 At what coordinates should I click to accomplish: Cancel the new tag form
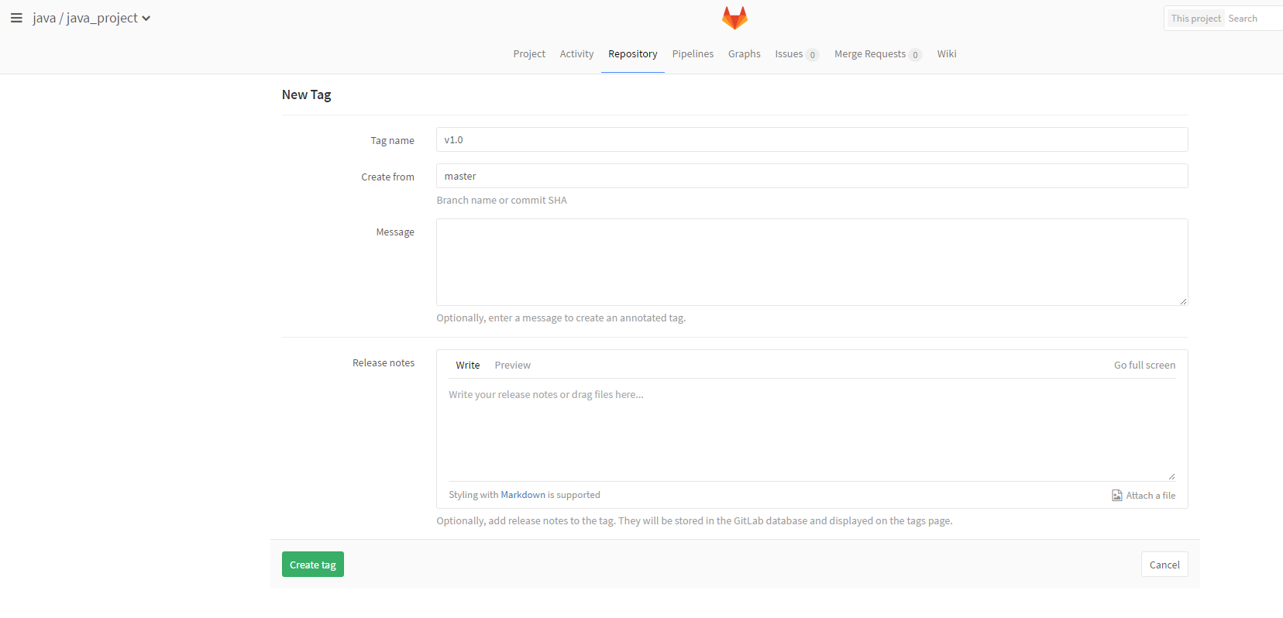[1164, 565]
